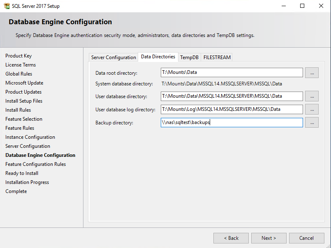Browse for the User database log directory

click(x=312, y=110)
